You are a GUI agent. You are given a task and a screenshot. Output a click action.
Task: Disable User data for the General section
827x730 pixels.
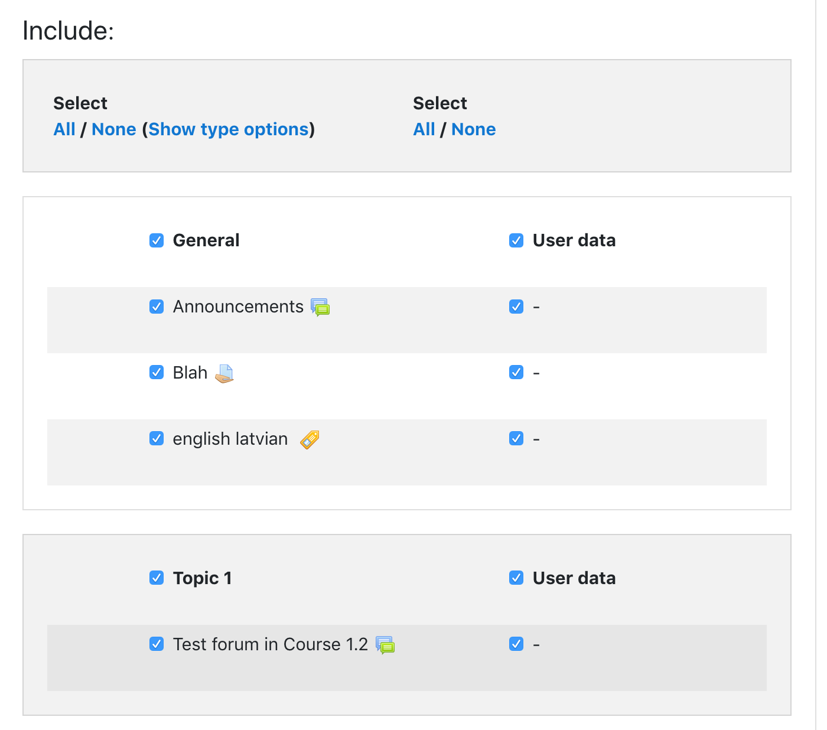click(516, 240)
